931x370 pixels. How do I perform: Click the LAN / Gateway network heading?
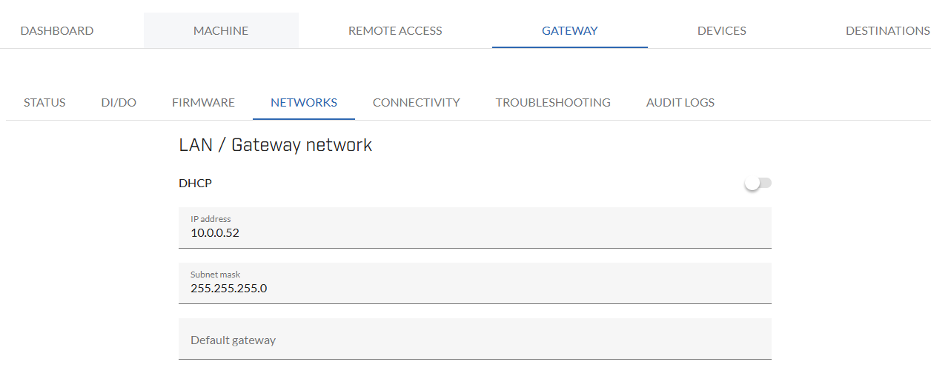tap(276, 145)
